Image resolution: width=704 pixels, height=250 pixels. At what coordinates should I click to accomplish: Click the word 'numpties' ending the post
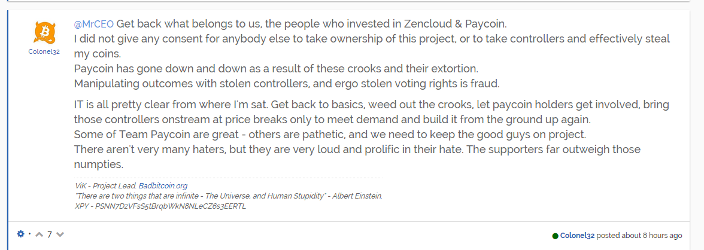click(x=99, y=164)
